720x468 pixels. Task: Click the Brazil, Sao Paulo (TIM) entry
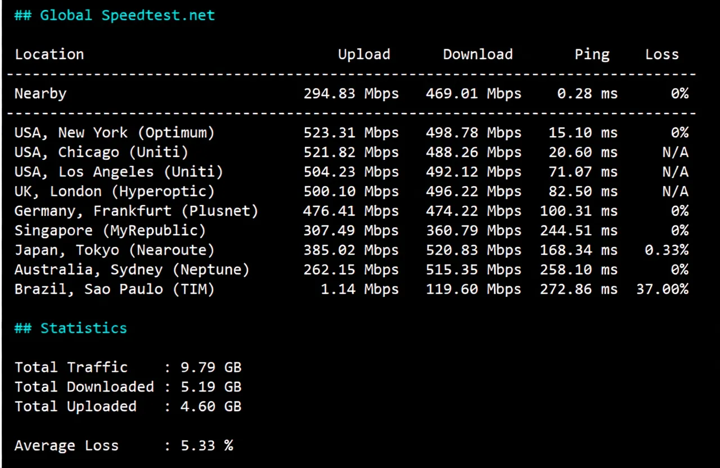click(x=114, y=289)
